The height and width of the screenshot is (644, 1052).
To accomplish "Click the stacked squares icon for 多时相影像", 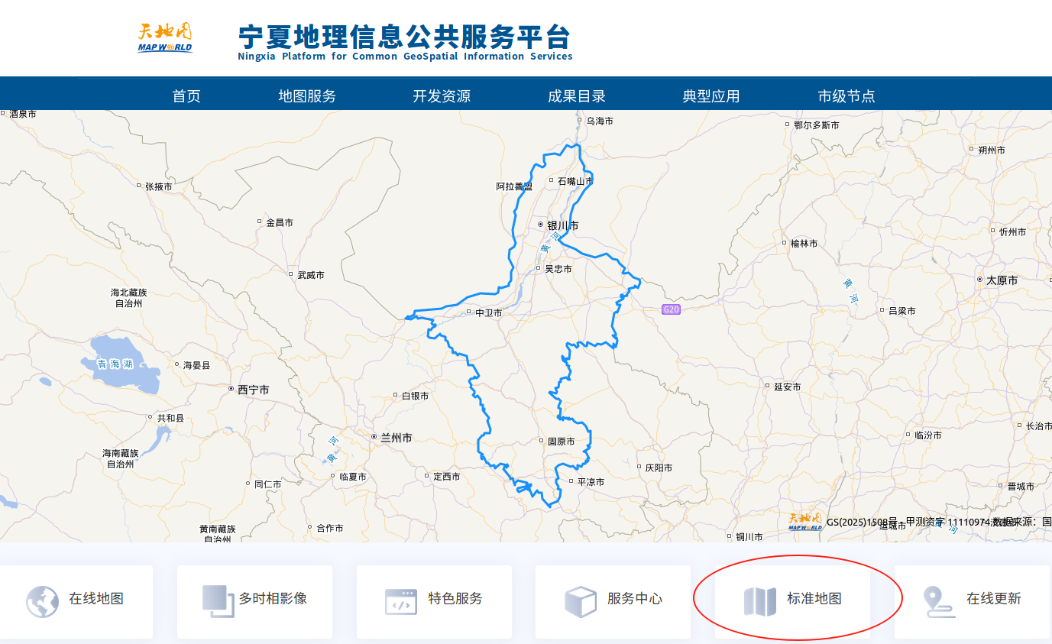I will coord(218,601).
